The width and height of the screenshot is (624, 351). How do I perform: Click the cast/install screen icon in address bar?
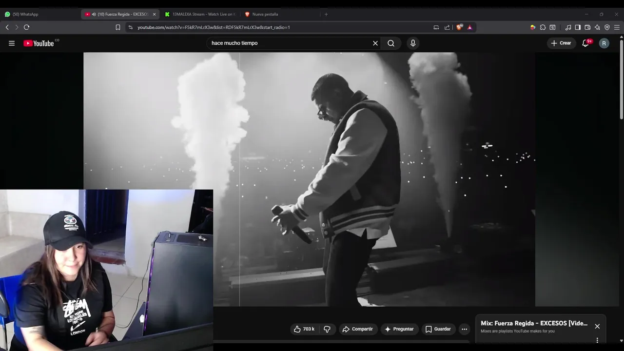[x=436, y=27]
